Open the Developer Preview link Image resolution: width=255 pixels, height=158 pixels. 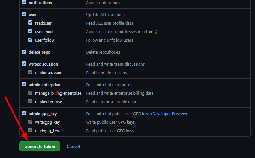coord(169,114)
